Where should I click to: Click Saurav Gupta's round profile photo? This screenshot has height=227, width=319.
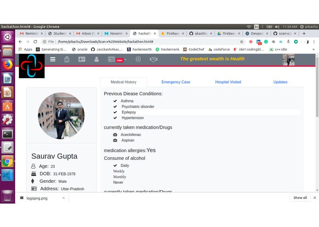coord(61,116)
